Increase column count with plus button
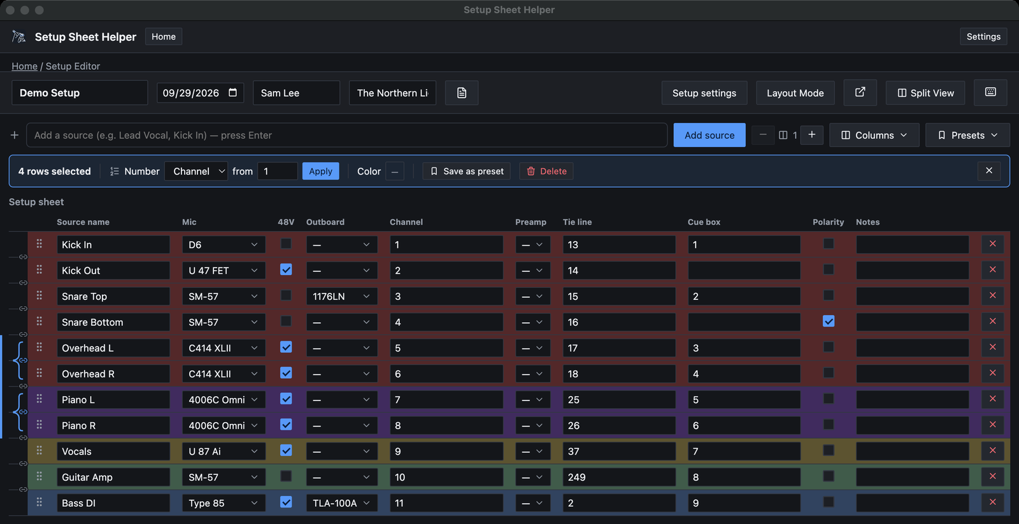The height and width of the screenshot is (524, 1019). coord(811,135)
